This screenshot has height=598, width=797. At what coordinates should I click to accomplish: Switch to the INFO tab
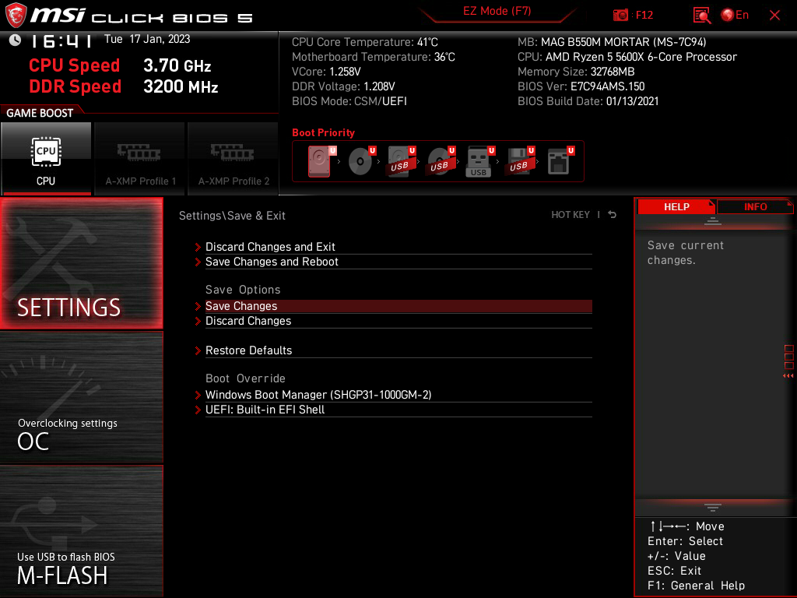(755, 206)
